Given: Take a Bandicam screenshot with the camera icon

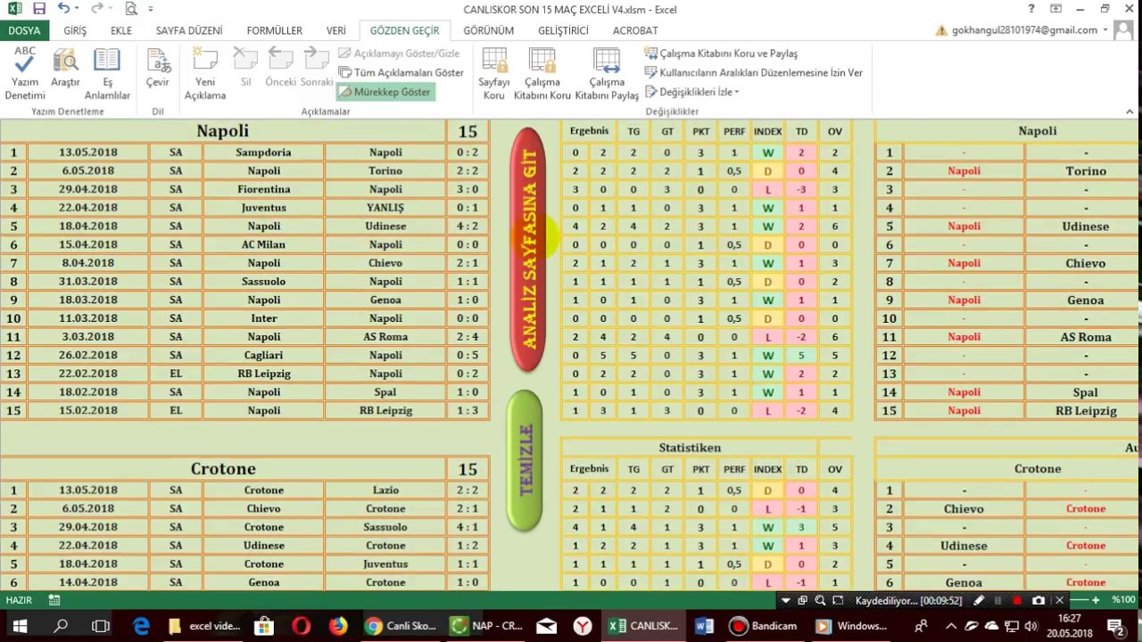Looking at the screenshot, I should [x=1039, y=601].
